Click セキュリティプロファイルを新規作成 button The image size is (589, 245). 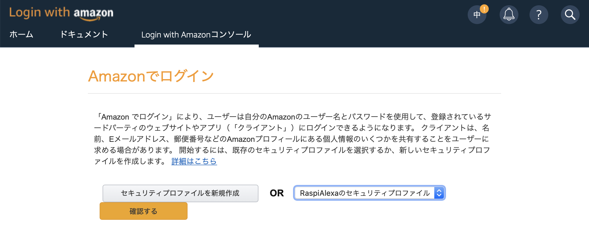(x=180, y=193)
